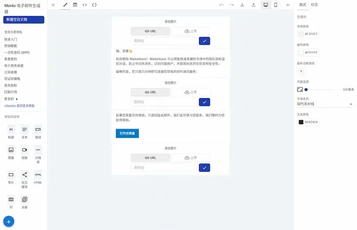Open the uSpeedo 提供更多模板 link
357x230 pixels.
(19, 106)
